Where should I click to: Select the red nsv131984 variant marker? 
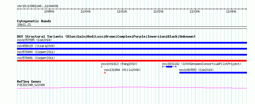[105, 73]
